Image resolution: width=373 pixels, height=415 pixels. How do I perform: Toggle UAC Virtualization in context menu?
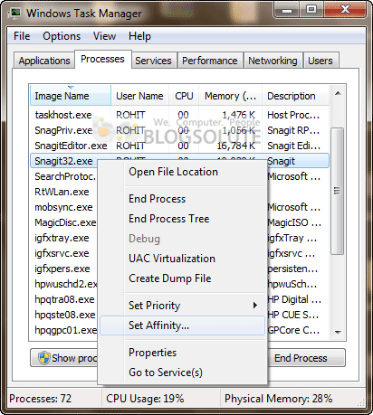pos(172,259)
